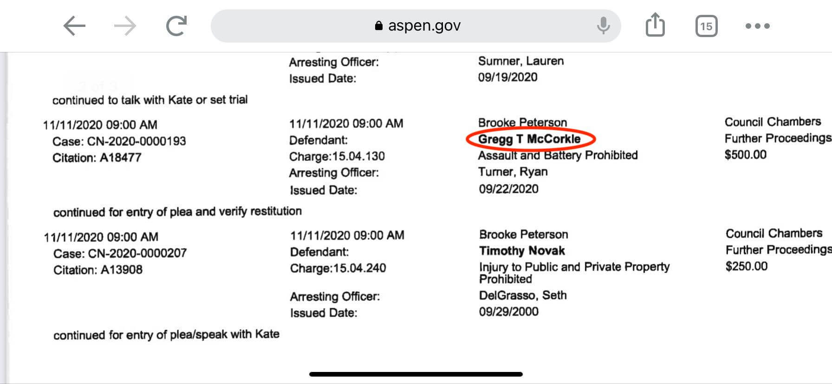The image size is (832, 384).
Task: Focus the aspen.gov address bar
Action: [x=416, y=26]
